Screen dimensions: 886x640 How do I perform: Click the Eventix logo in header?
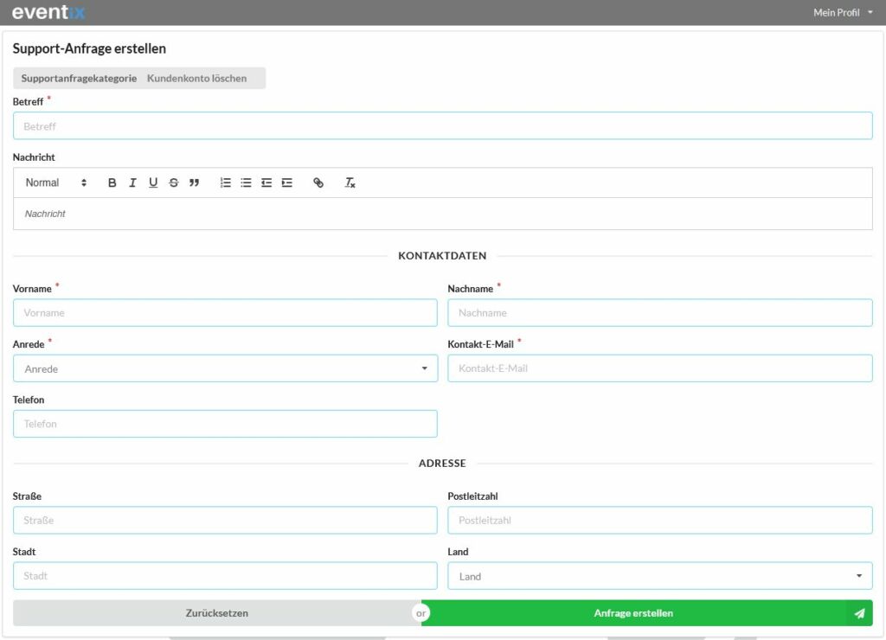48,12
